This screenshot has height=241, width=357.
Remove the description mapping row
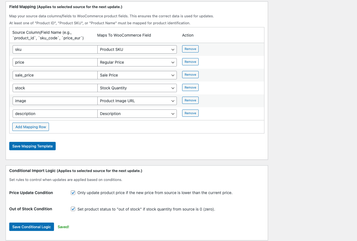[x=190, y=113]
